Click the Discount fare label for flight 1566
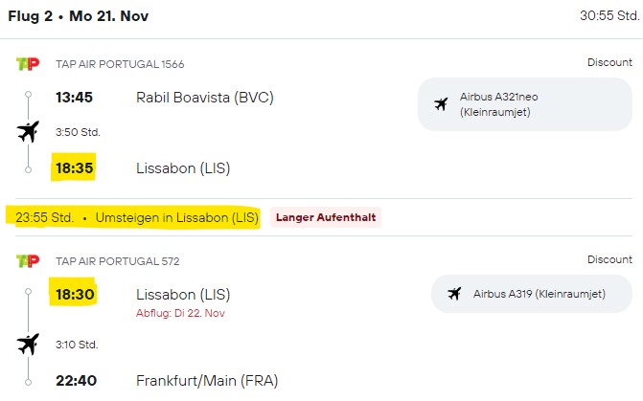643x401 pixels. 609,62
